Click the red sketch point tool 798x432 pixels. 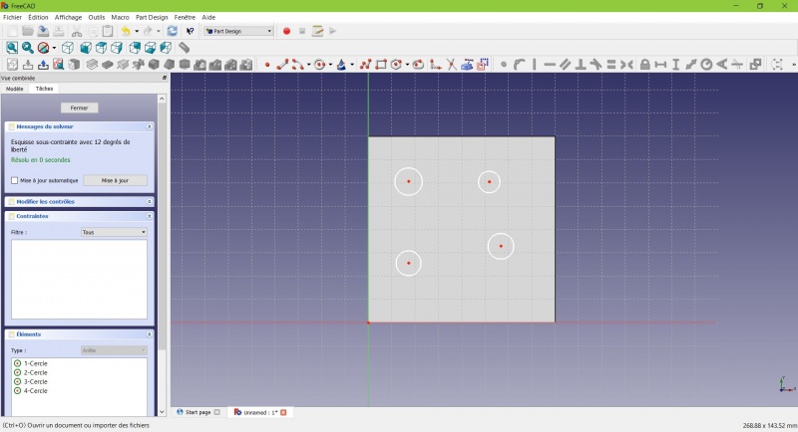[x=267, y=65]
